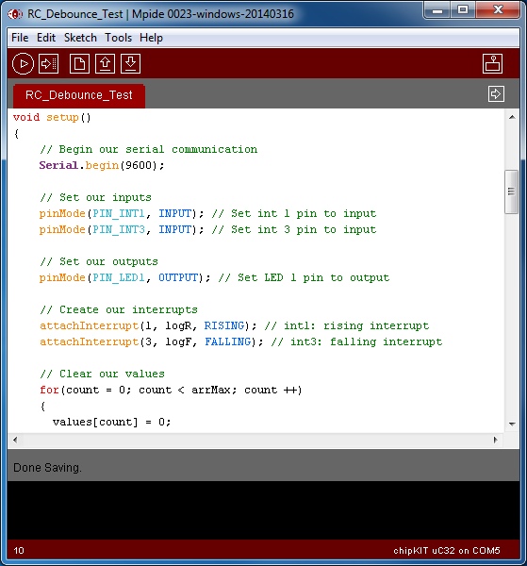
Task: Click the vertical scrollbar thumb
Action: click(512, 191)
